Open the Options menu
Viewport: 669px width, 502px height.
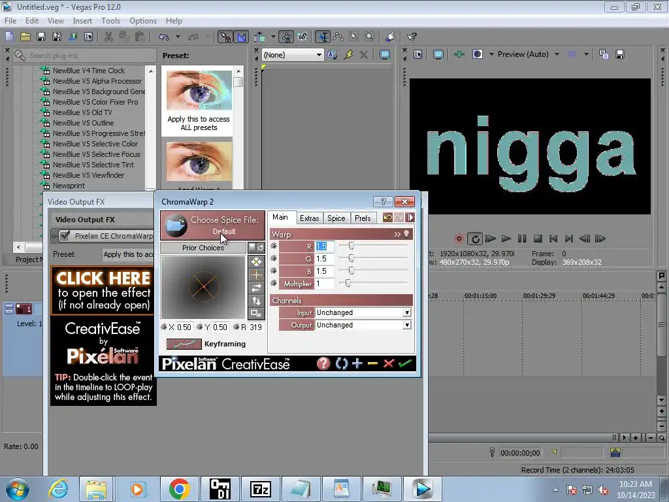(x=143, y=20)
